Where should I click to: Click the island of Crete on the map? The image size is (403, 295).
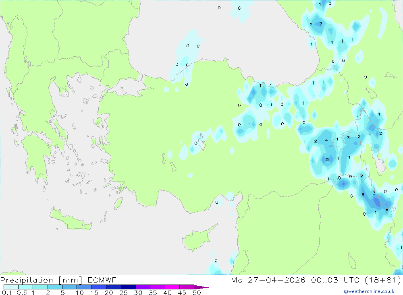click(x=71, y=219)
